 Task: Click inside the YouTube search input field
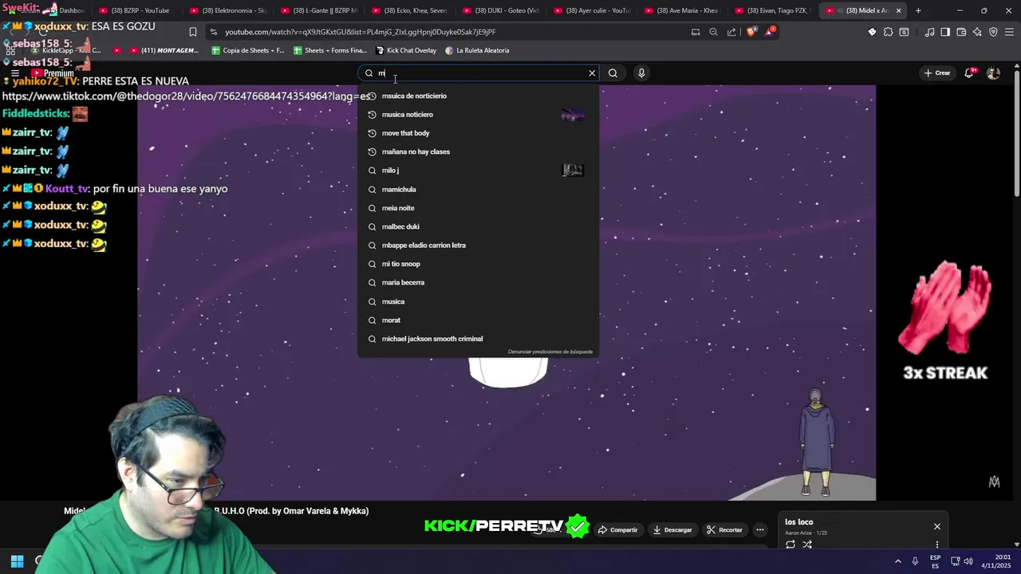(x=479, y=73)
